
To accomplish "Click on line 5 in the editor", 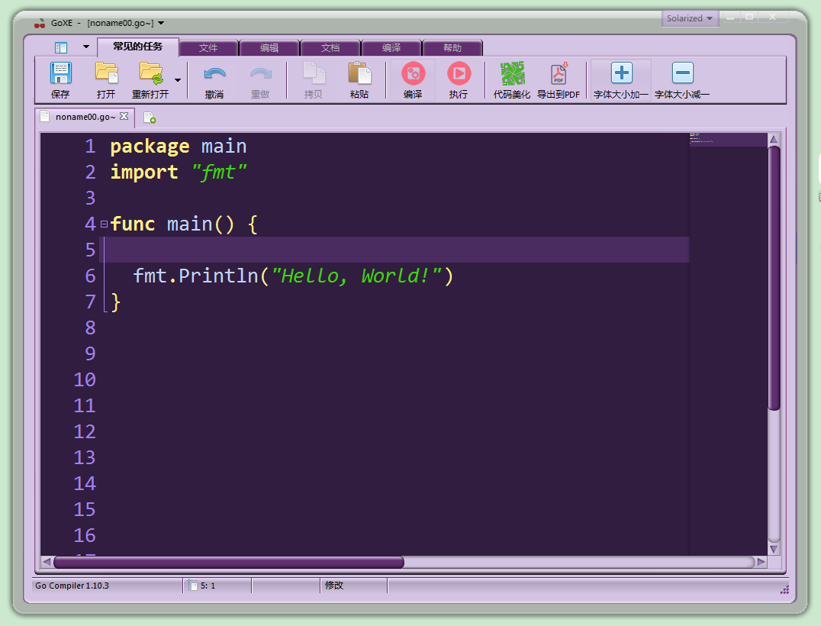I will [x=382, y=250].
